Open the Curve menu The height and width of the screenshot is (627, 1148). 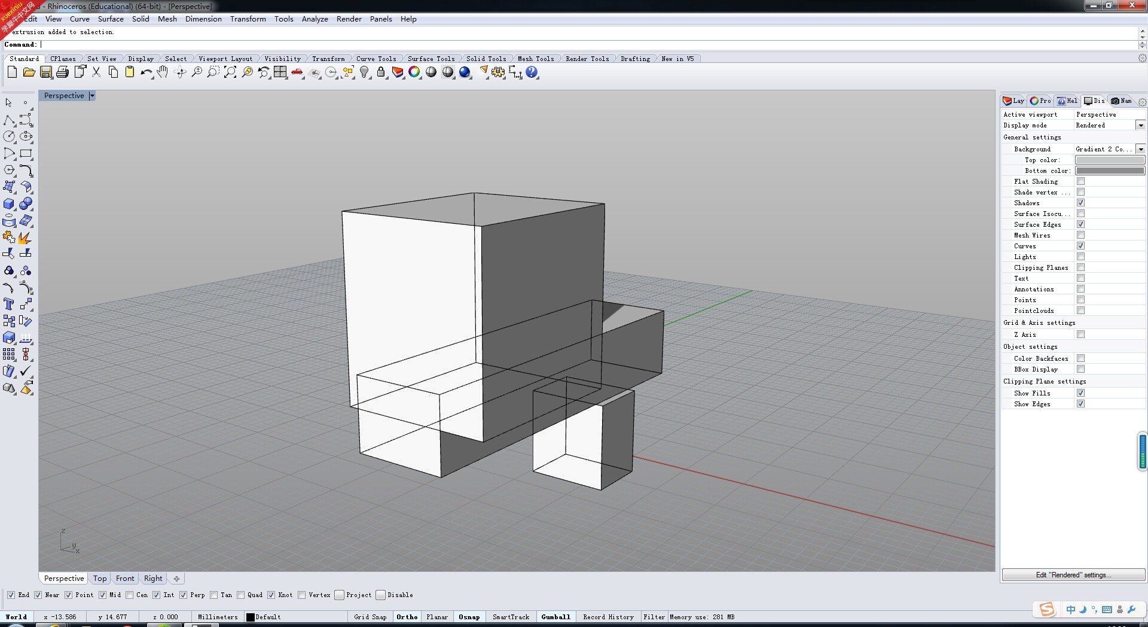pos(80,19)
